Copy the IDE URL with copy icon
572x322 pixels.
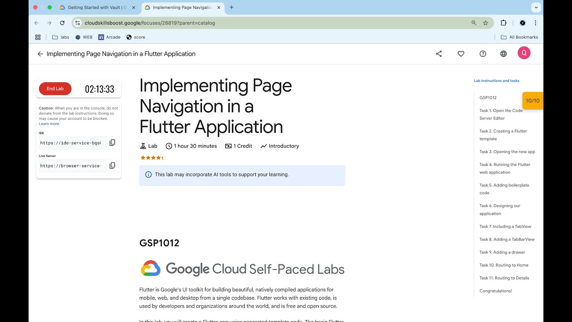tap(112, 143)
